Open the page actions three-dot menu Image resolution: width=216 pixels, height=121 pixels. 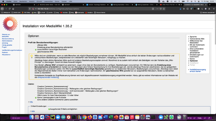[157, 9]
